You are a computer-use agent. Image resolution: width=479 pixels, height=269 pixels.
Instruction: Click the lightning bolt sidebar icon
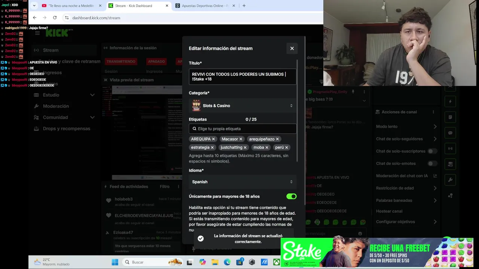450,101
